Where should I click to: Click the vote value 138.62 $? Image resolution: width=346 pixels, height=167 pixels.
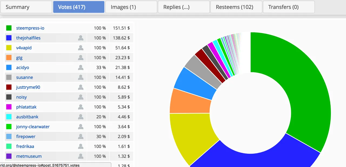coord(121,38)
